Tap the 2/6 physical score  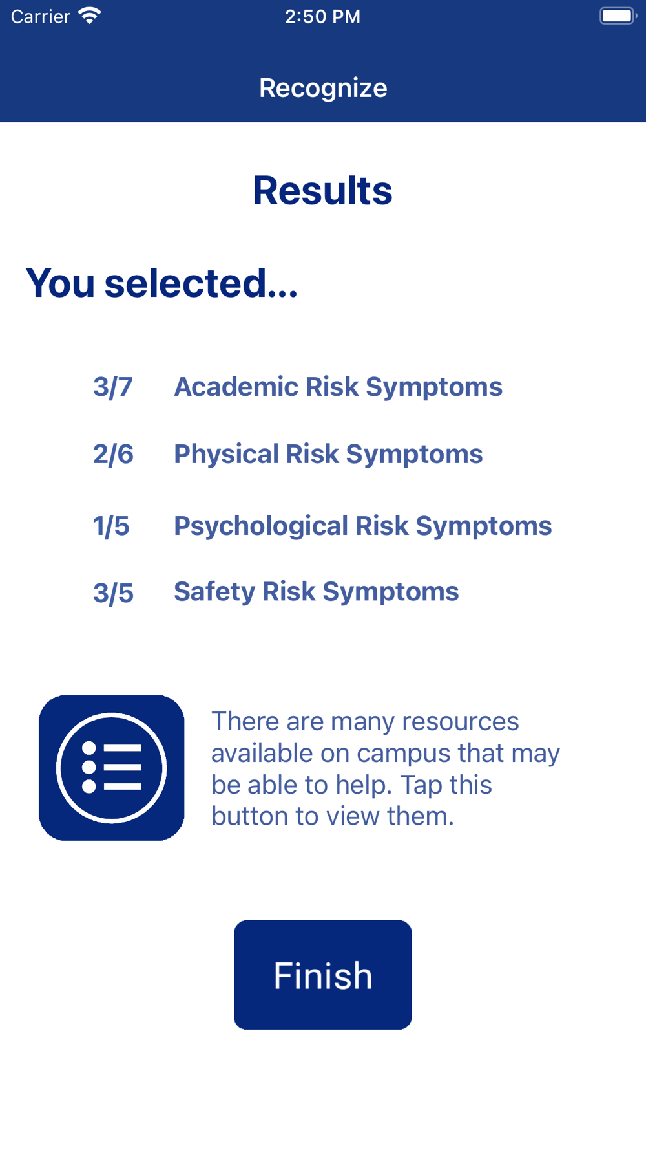click(113, 455)
